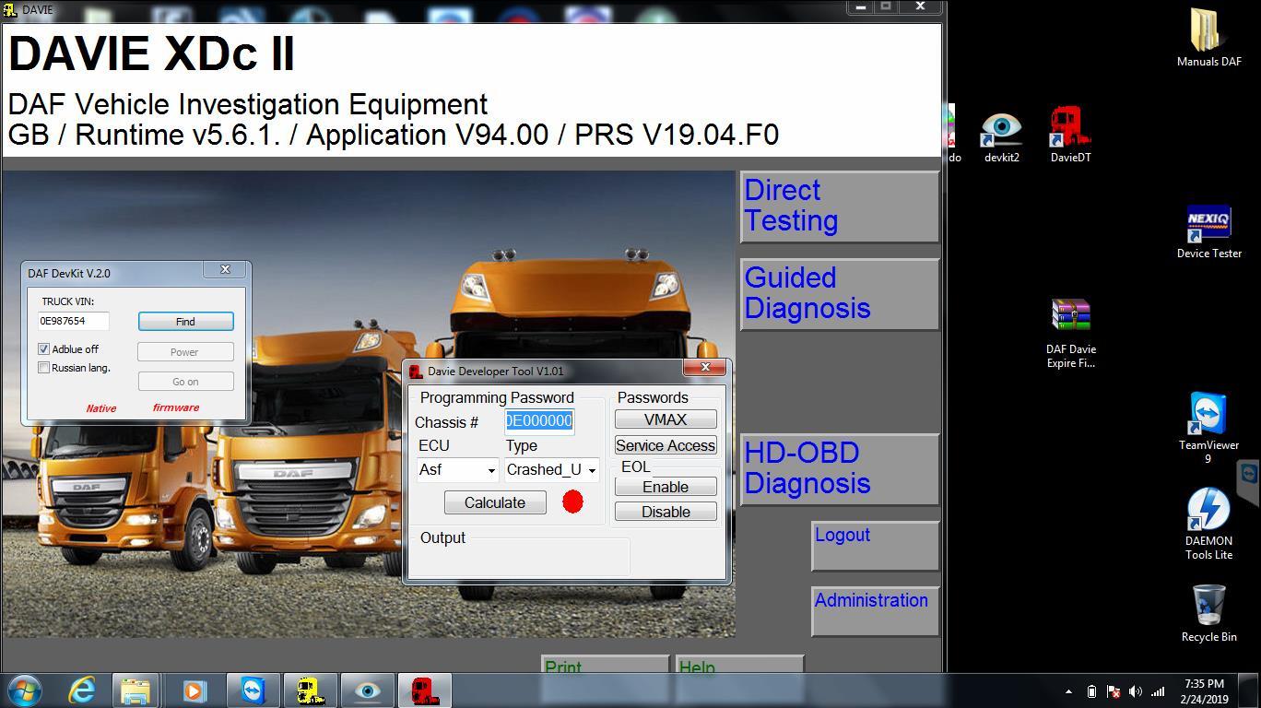This screenshot has width=1261, height=708.
Task: Enable the Russian lang. checkbox
Action: [x=43, y=368]
